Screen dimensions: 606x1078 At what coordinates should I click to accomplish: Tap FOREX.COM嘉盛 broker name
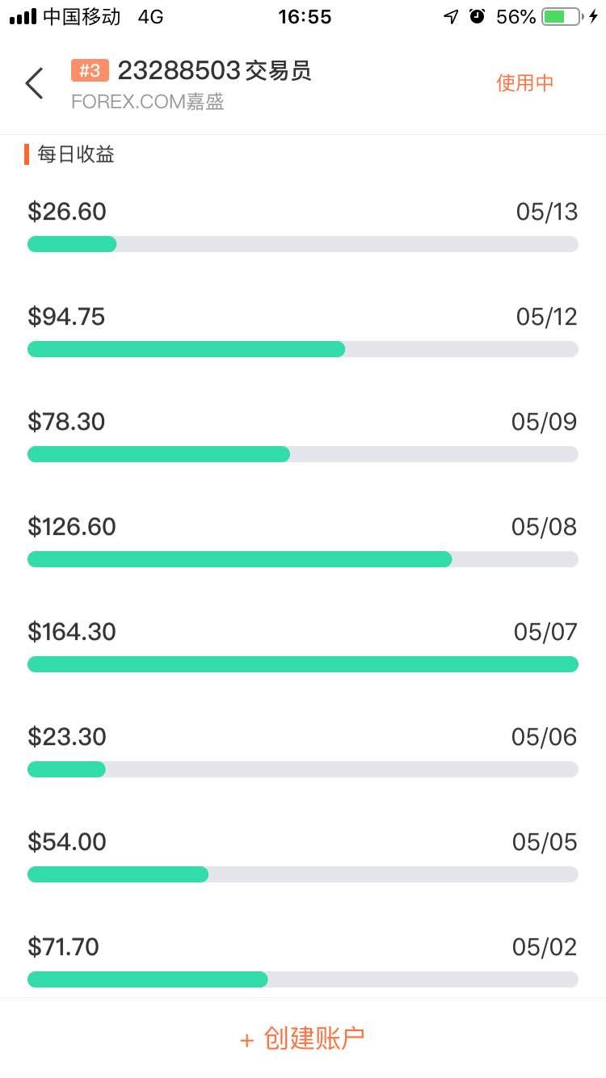click(147, 102)
